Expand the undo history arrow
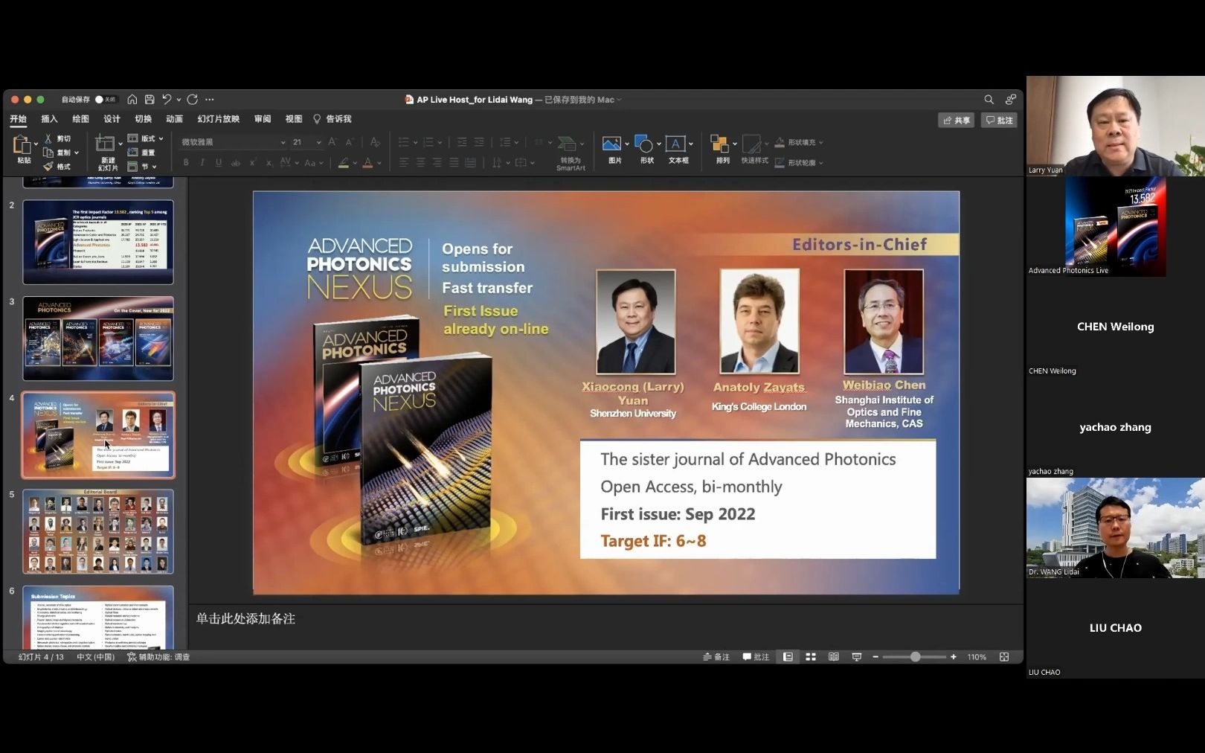 point(179,100)
